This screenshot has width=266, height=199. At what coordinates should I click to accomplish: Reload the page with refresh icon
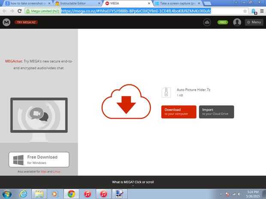(x=19, y=11)
